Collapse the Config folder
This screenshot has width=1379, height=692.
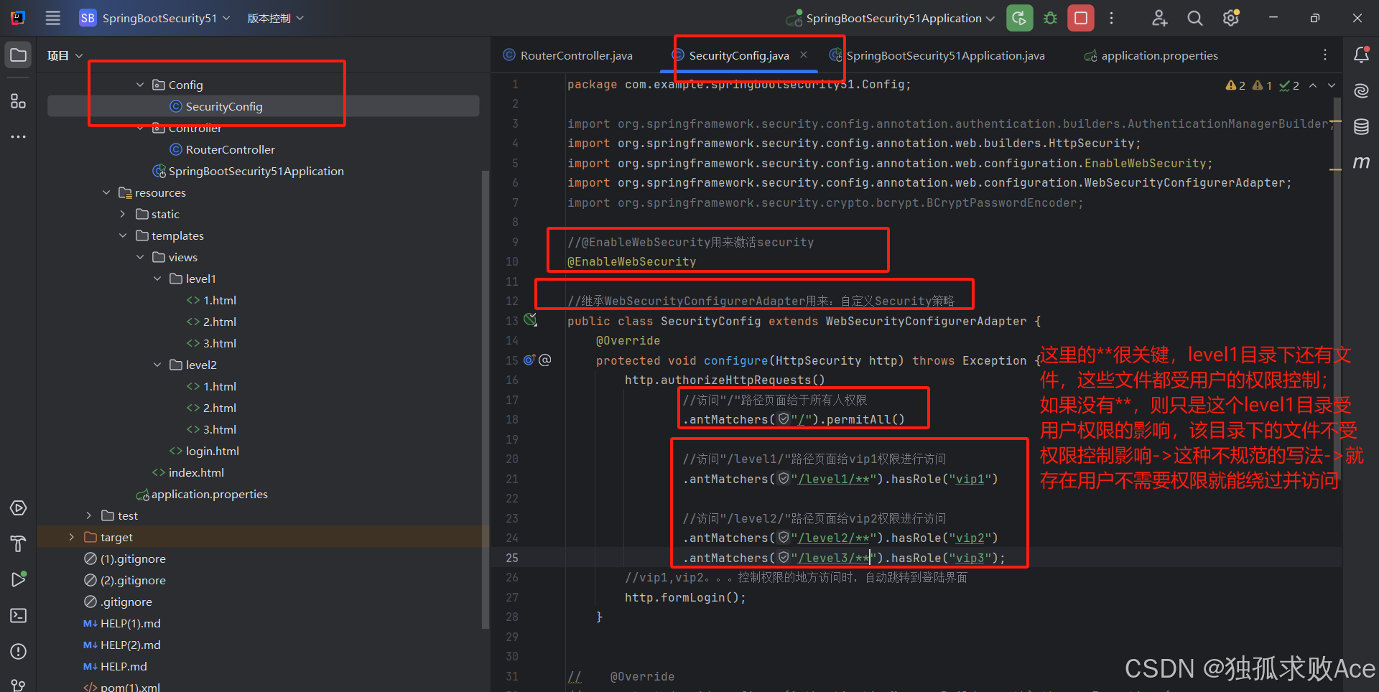(140, 85)
